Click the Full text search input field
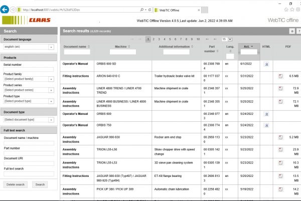This screenshot has width=301, height=201. pos(29,174)
